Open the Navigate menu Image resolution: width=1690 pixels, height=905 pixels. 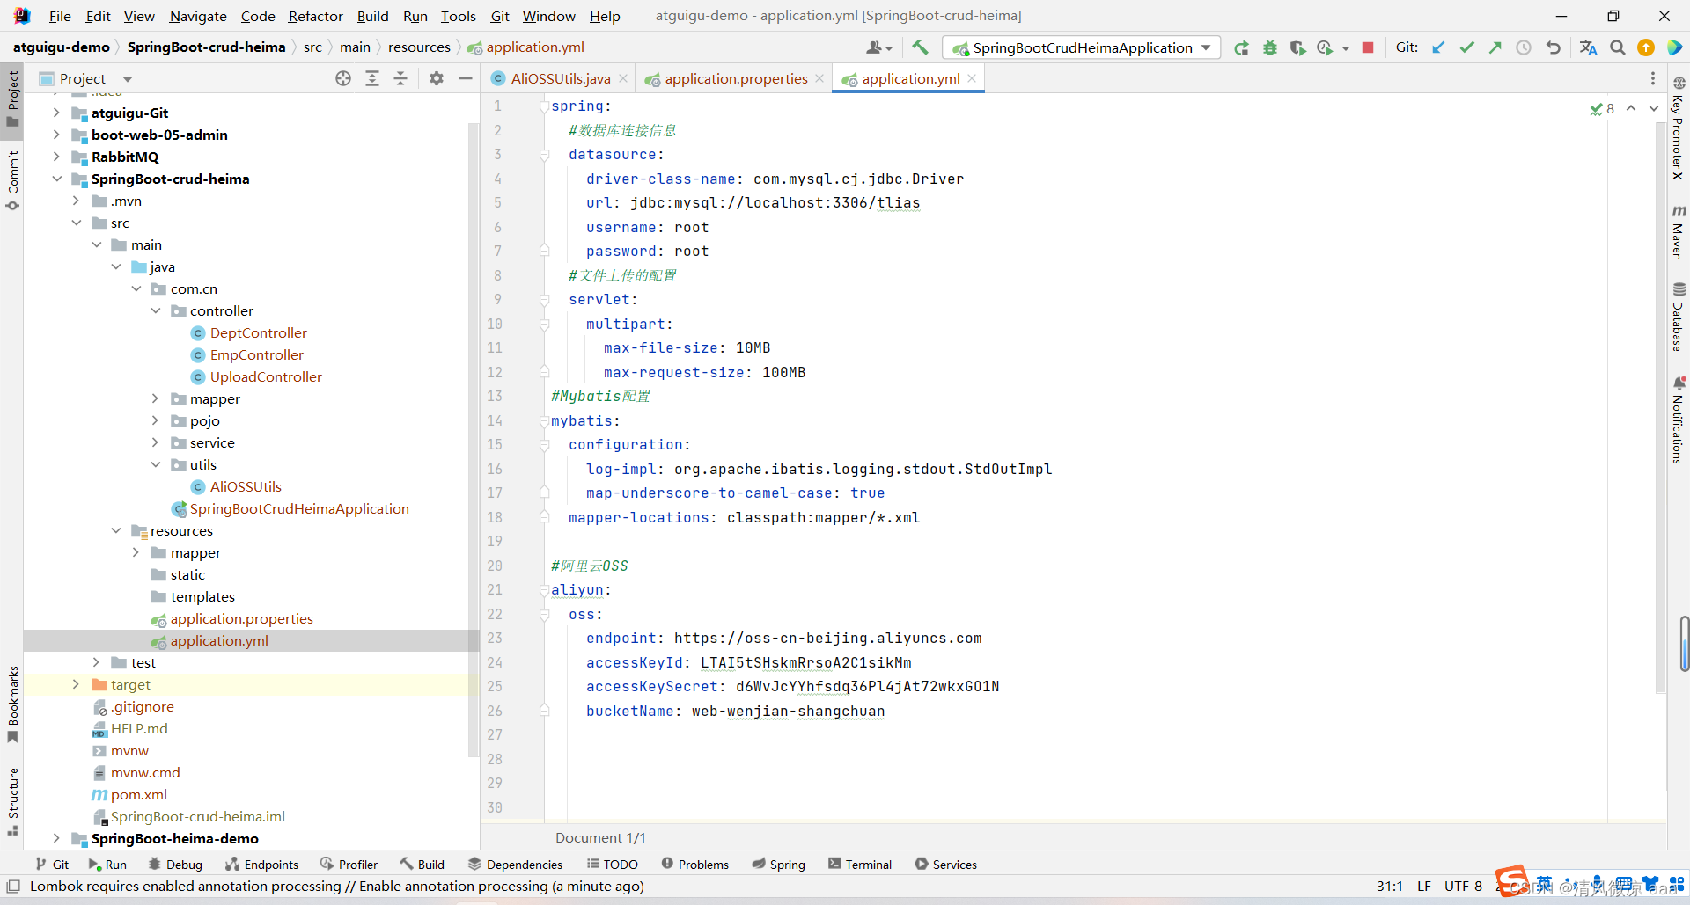click(x=198, y=16)
